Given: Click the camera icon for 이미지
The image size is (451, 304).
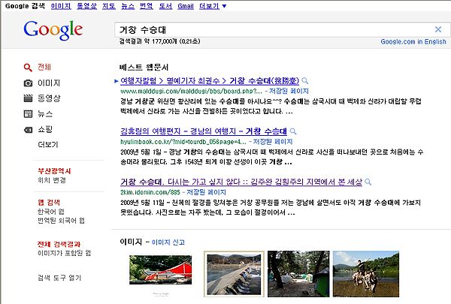Looking at the screenshot, I should tap(28, 83).
